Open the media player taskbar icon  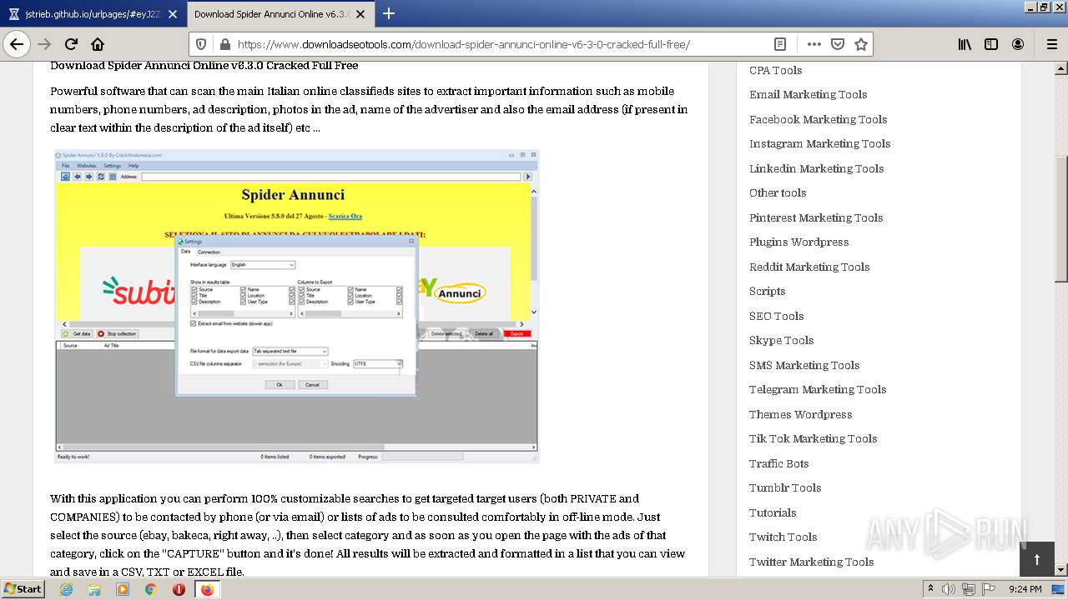pos(123,589)
